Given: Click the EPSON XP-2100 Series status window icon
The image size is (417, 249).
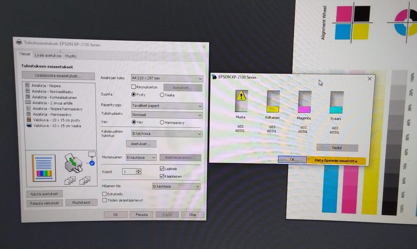Looking at the screenshot, I should pyautogui.click(x=214, y=77).
